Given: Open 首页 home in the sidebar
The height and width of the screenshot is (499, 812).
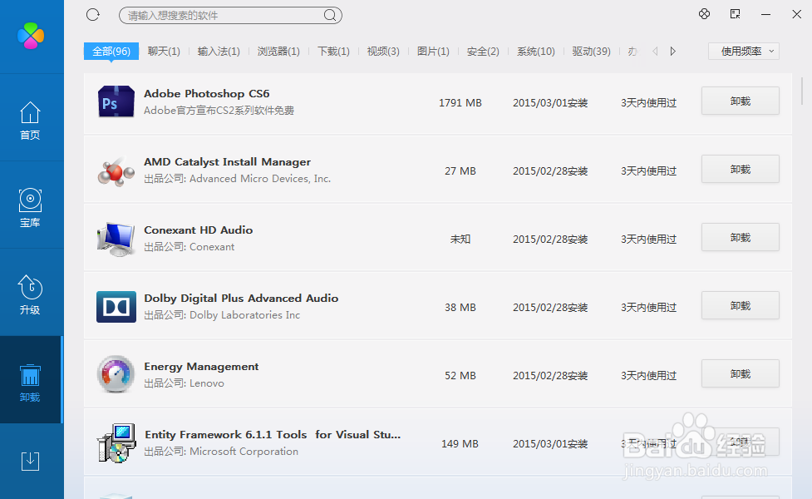Looking at the screenshot, I should pos(30,121).
